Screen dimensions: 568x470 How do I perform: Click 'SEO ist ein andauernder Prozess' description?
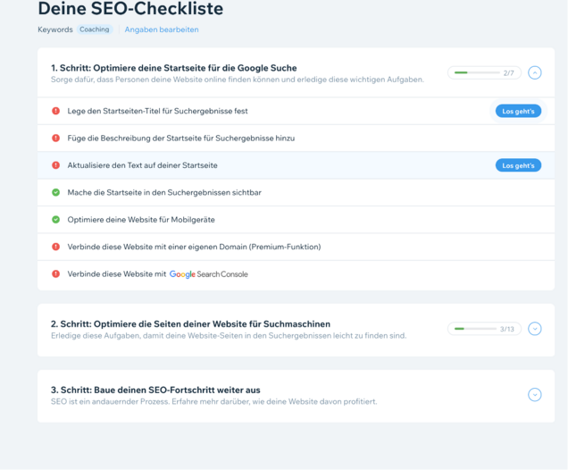coord(213,401)
